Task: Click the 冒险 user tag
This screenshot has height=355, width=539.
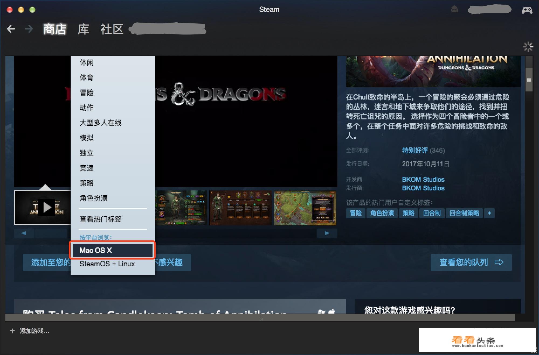Action: 356,213
